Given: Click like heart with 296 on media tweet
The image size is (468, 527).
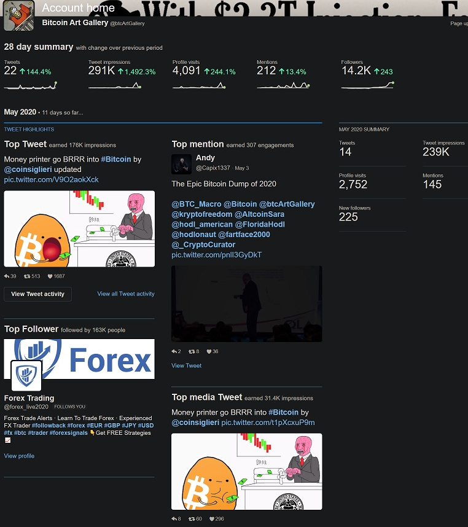Looking at the screenshot, I should coord(212,519).
